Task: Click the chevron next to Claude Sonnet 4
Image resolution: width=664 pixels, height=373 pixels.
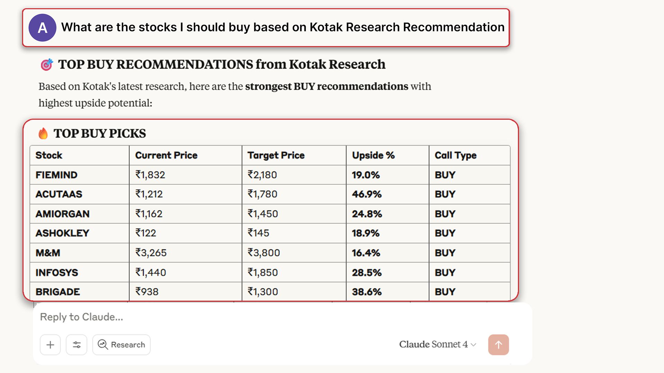Action: [474, 345]
